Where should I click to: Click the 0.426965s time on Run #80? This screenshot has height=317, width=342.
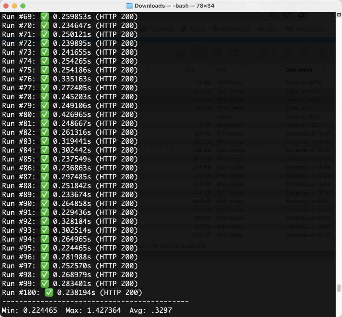72,115
